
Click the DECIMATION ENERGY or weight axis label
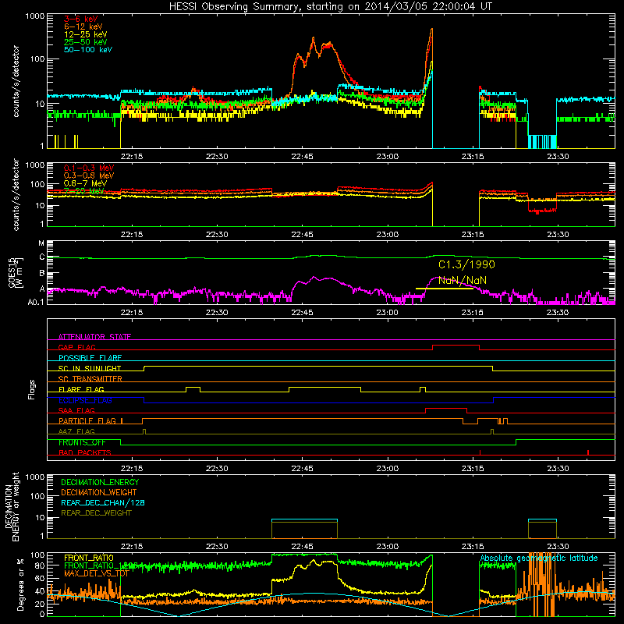point(12,507)
